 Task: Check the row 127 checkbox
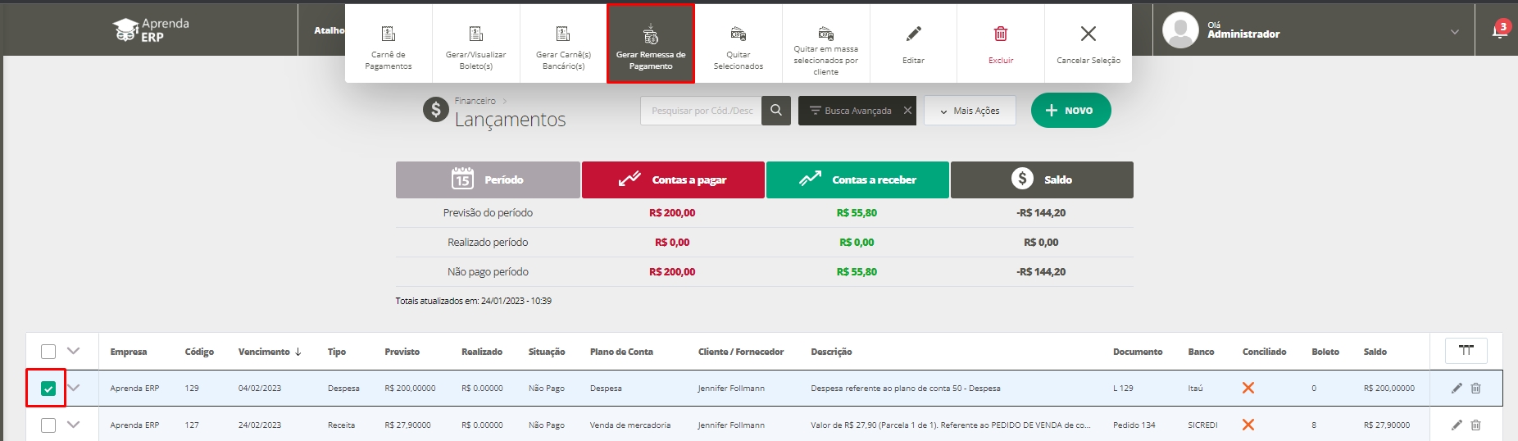(48, 425)
